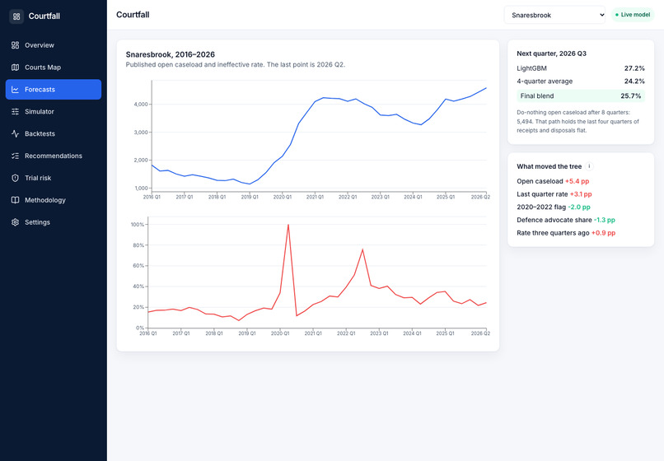
Task: Click the Published open caseload subtitle text
Action: coord(236,65)
